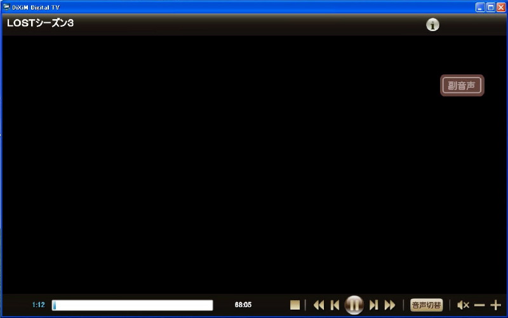Rewind with the double-left arrows

[x=319, y=305]
